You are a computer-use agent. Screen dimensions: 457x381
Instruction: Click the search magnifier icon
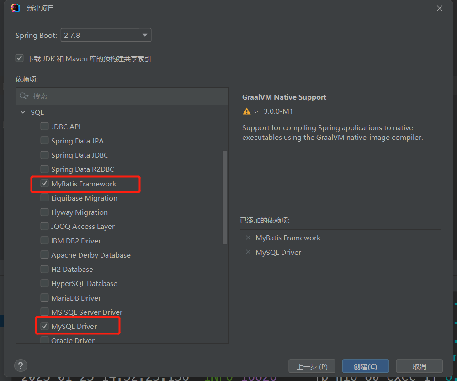(x=23, y=96)
